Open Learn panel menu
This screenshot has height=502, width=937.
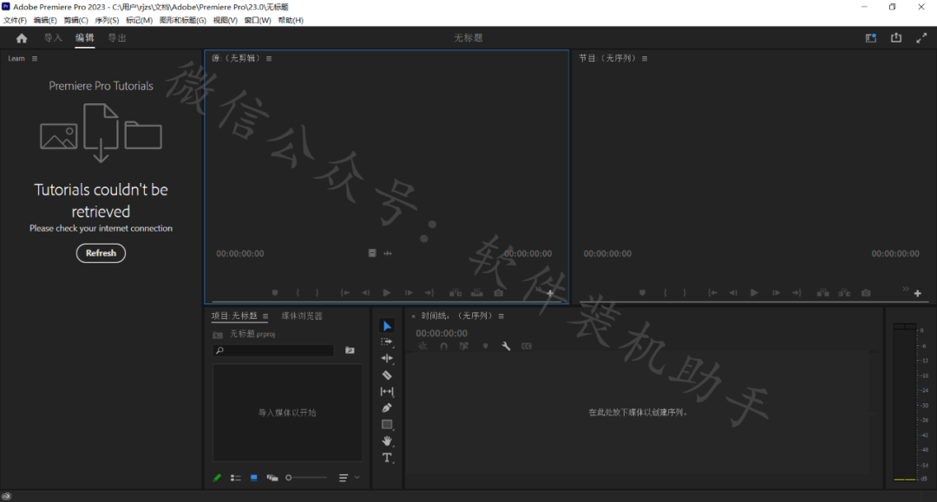click(35, 58)
